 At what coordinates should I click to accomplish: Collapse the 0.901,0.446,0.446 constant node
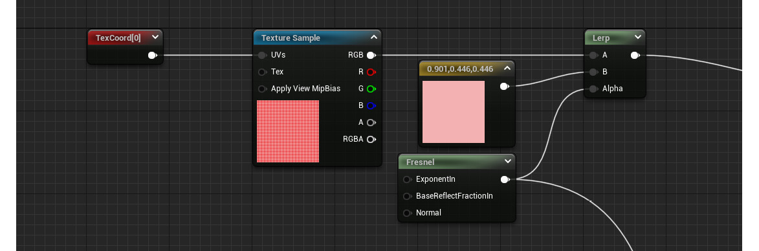507,69
